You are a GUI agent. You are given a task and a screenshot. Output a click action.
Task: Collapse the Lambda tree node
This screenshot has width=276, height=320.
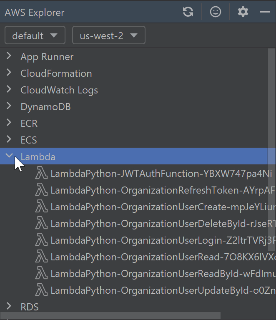(9, 156)
